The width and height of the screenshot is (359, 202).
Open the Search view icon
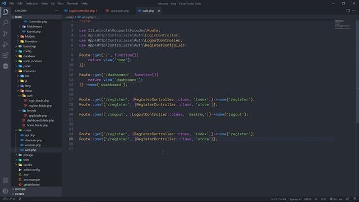point(5,22)
